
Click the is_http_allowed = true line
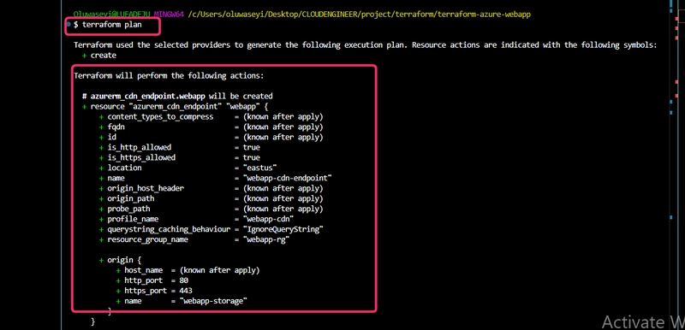[x=180, y=147]
